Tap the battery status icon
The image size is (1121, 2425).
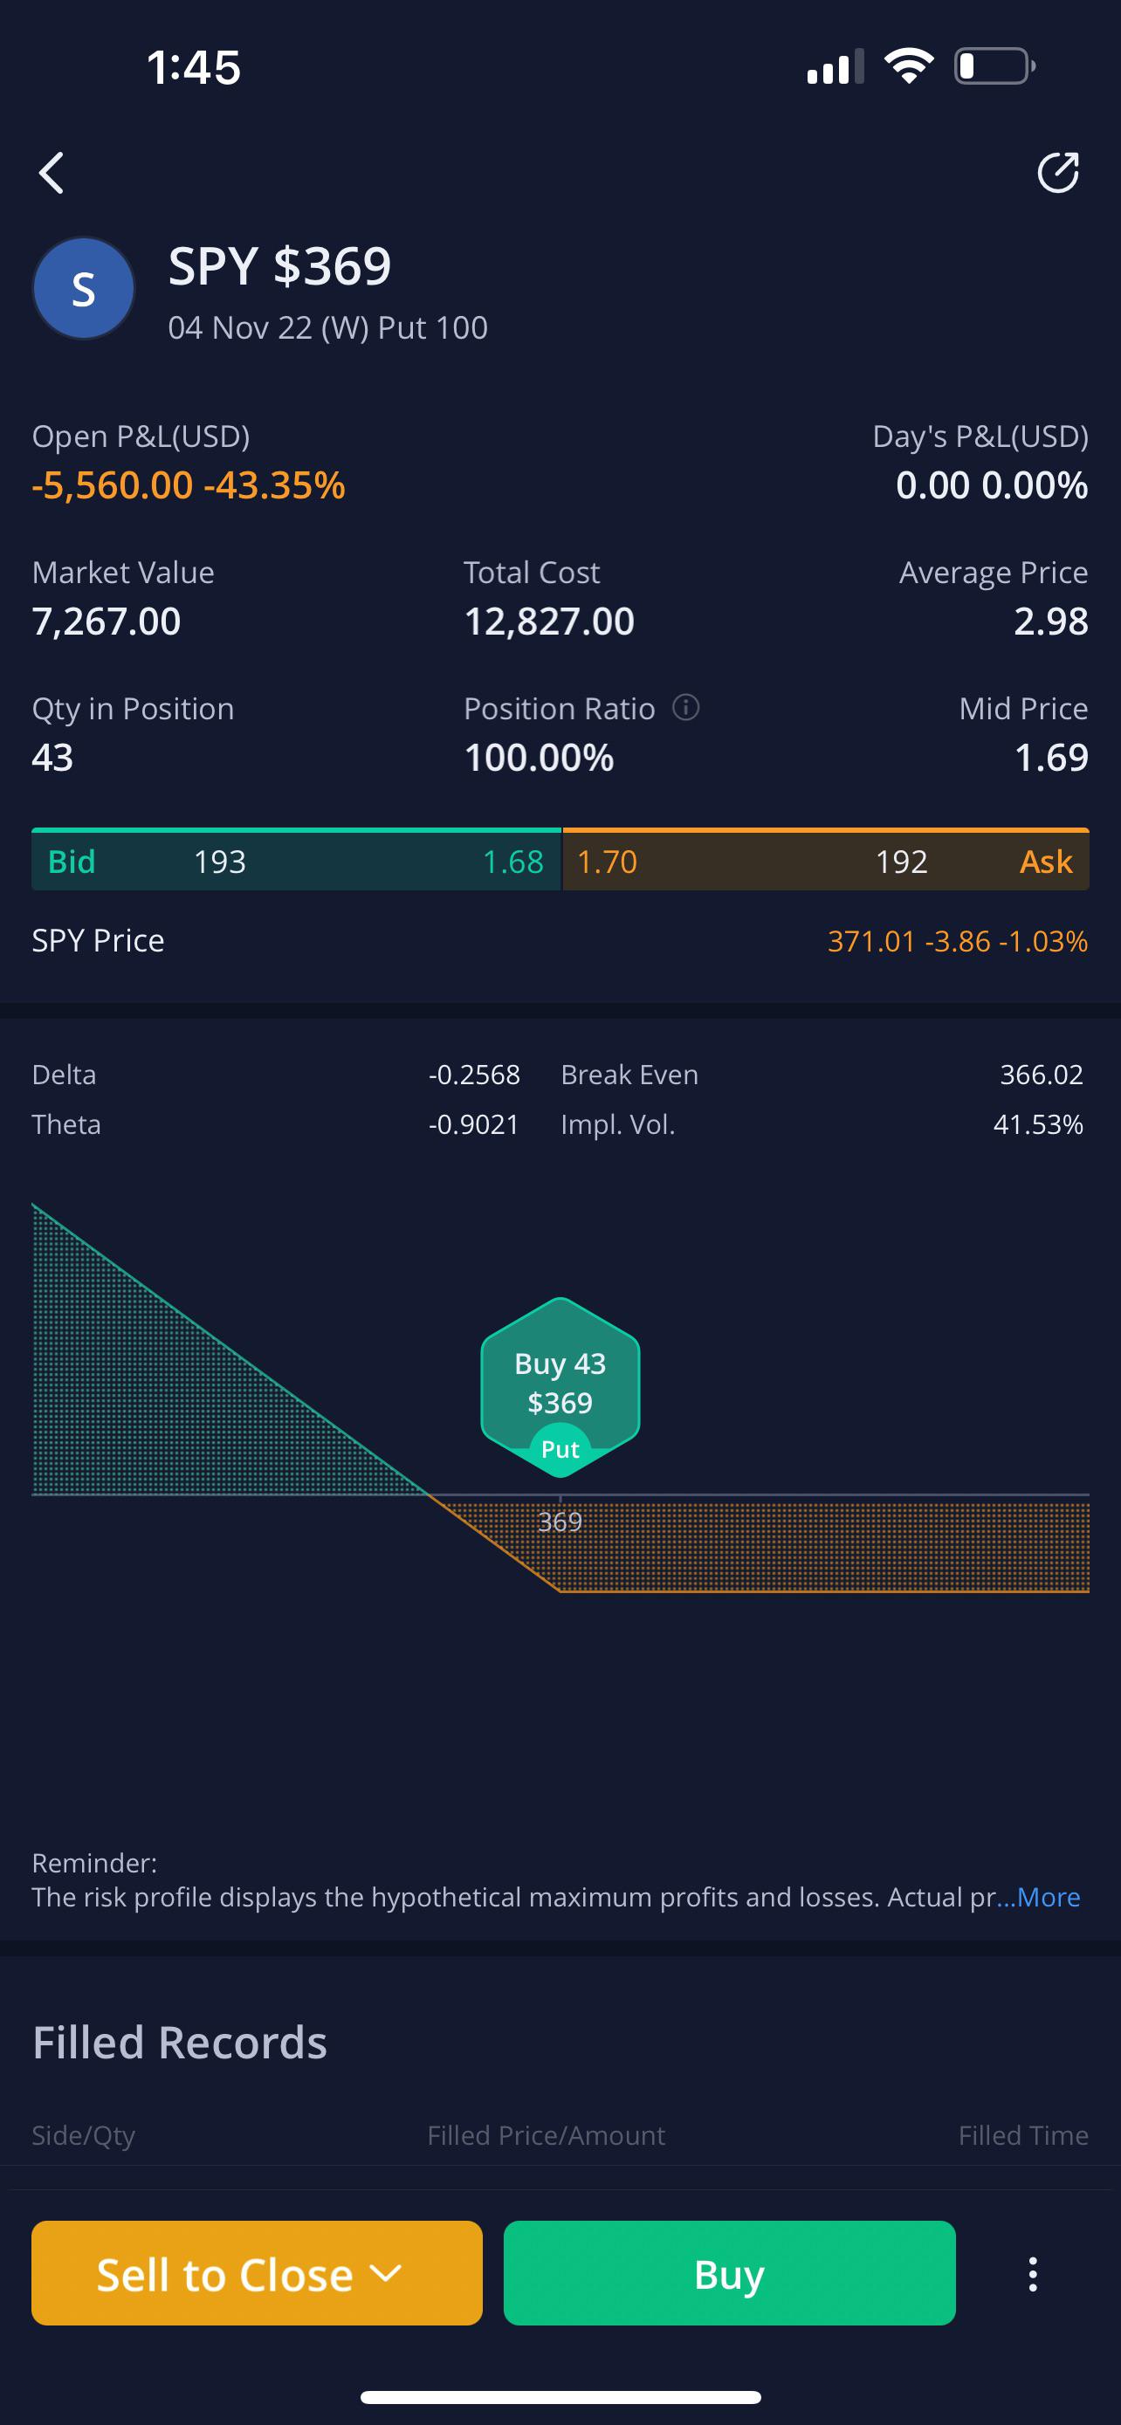click(x=994, y=67)
